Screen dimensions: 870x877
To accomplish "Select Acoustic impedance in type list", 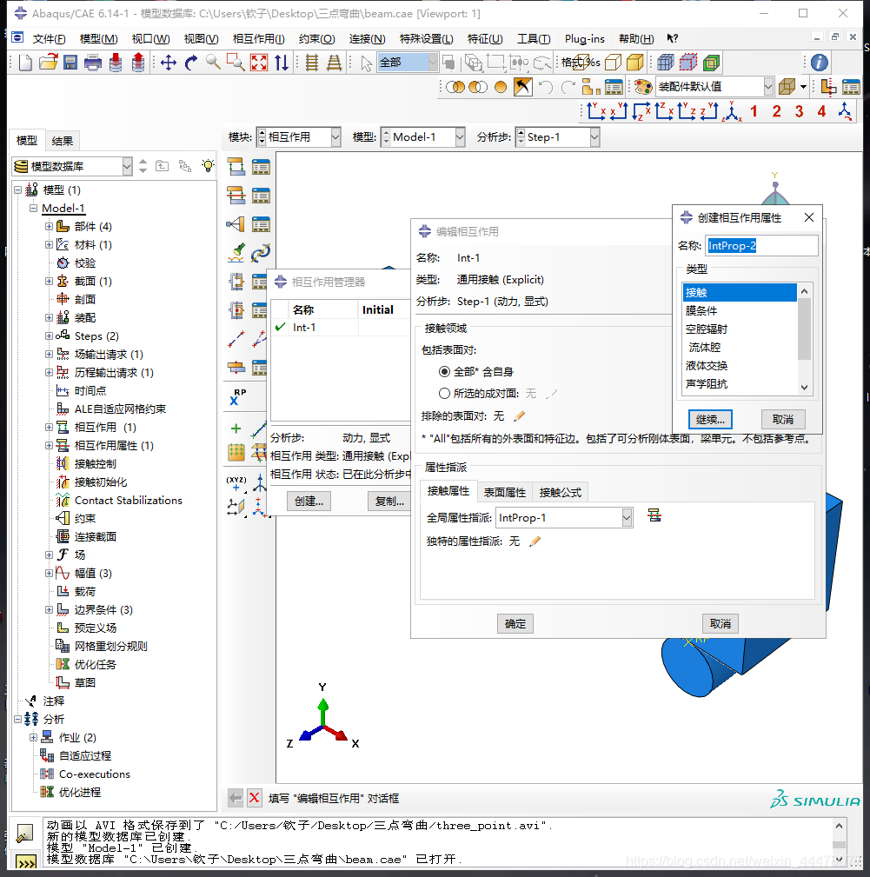I will pos(739,383).
